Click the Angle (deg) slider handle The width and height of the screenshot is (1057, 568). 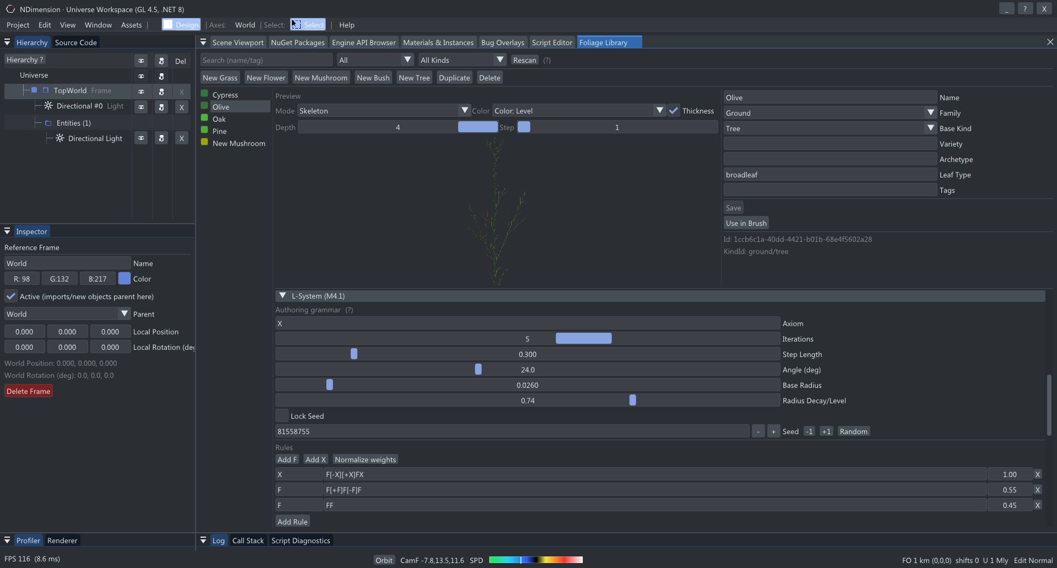pyautogui.click(x=478, y=369)
